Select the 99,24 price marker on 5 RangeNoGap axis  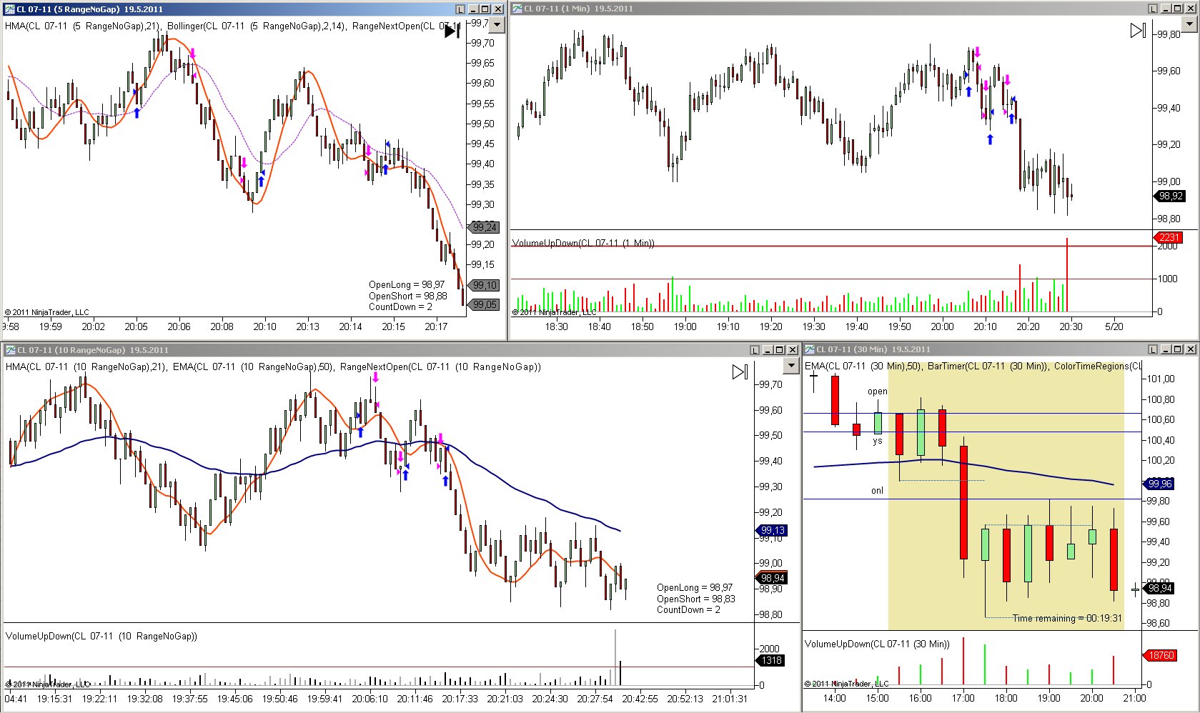point(484,227)
